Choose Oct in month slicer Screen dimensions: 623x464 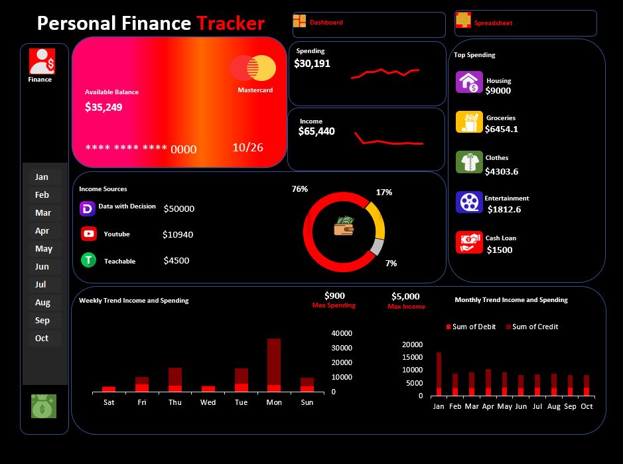click(x=45, y=338)
